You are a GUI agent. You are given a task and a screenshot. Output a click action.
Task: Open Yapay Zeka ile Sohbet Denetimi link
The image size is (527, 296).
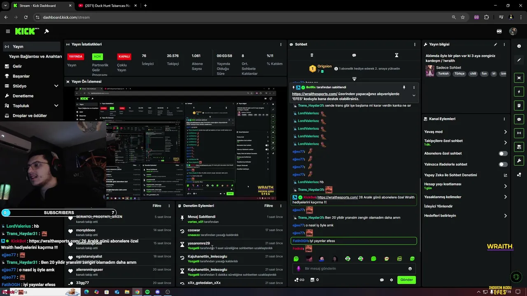click(466, 175)
